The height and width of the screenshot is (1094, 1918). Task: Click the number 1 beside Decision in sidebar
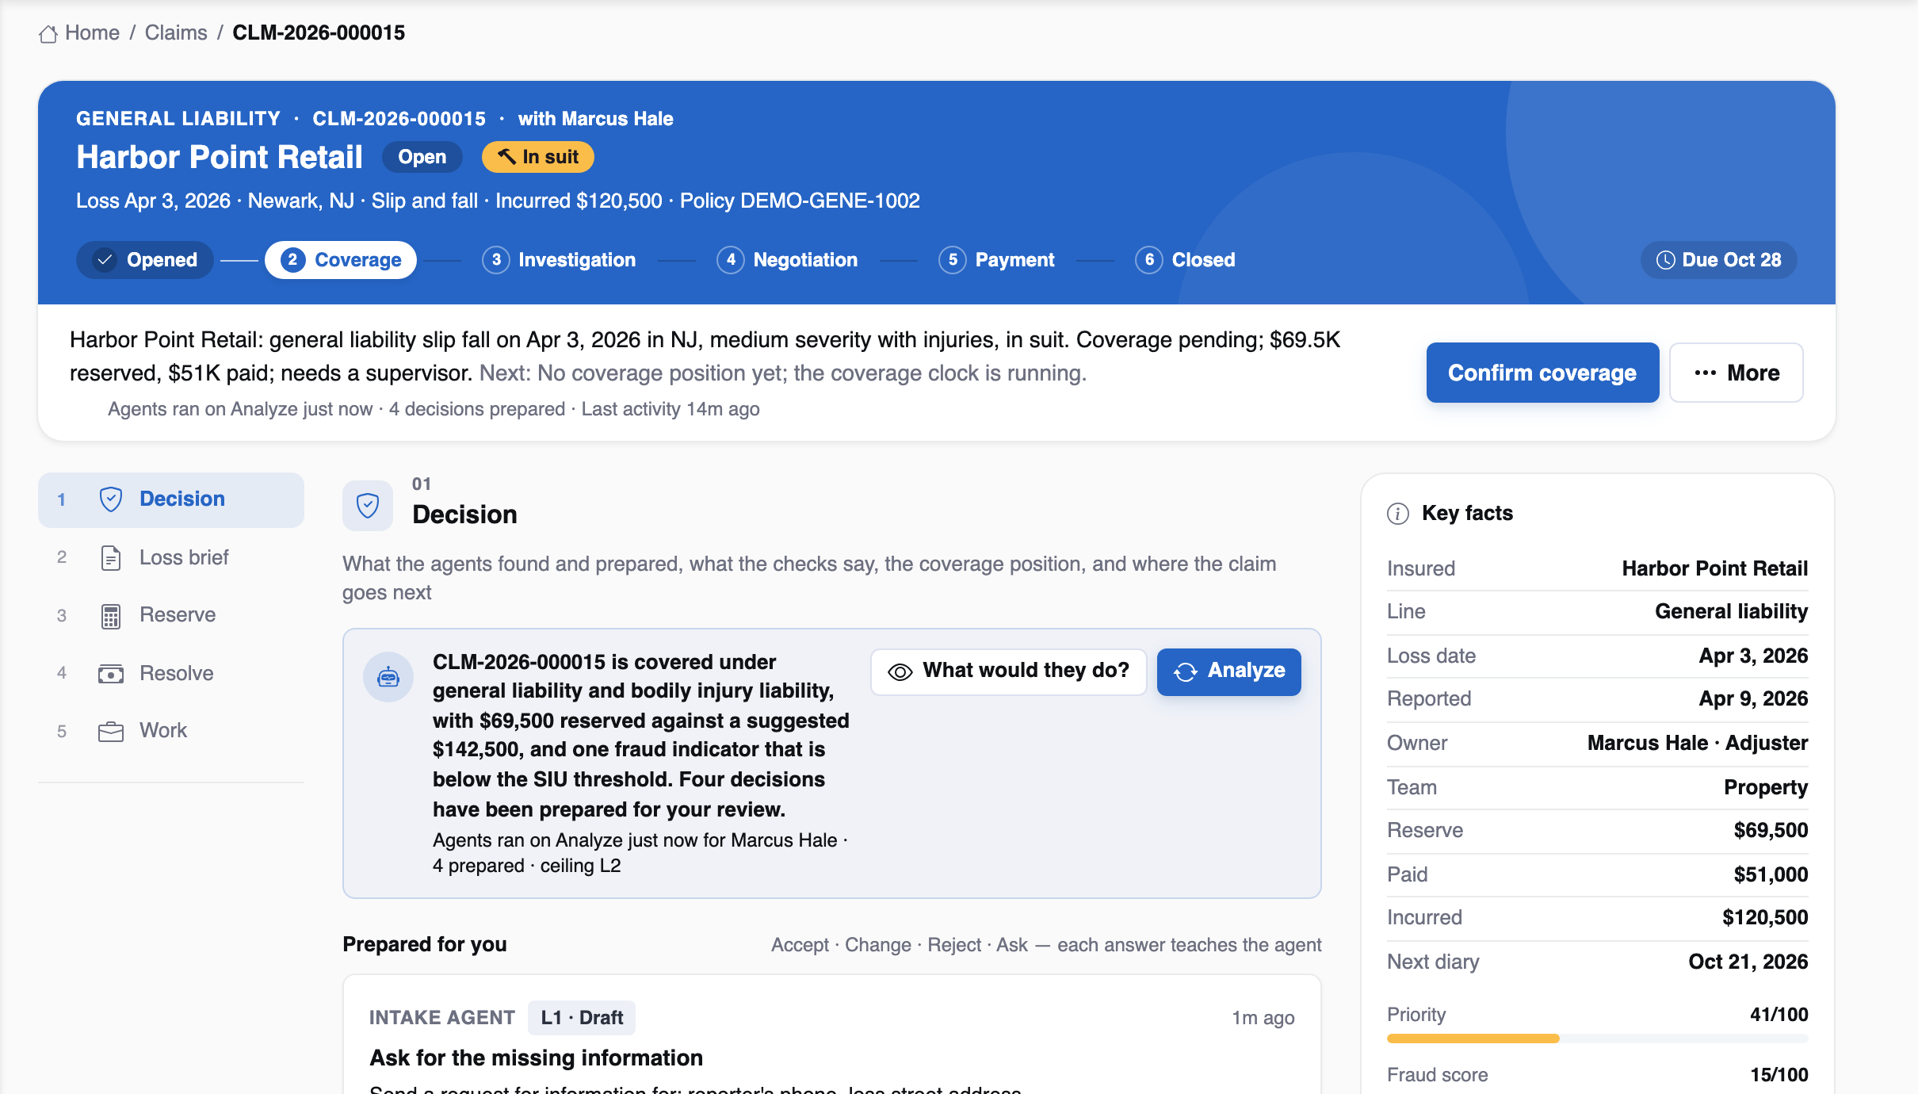click(x=61, y=499)
